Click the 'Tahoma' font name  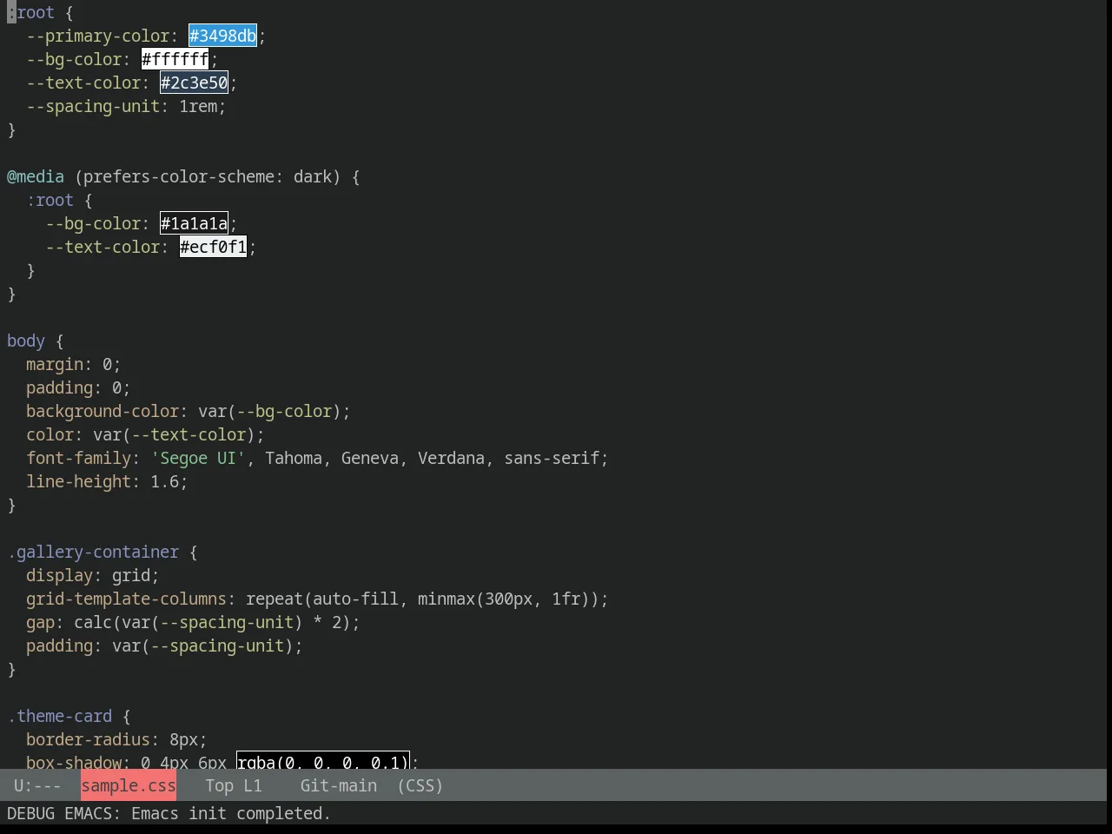(x=294, y=458)
